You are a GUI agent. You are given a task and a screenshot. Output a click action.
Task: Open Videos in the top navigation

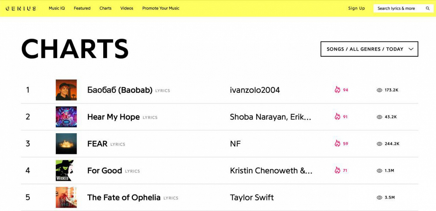click(x=127, y=8)
